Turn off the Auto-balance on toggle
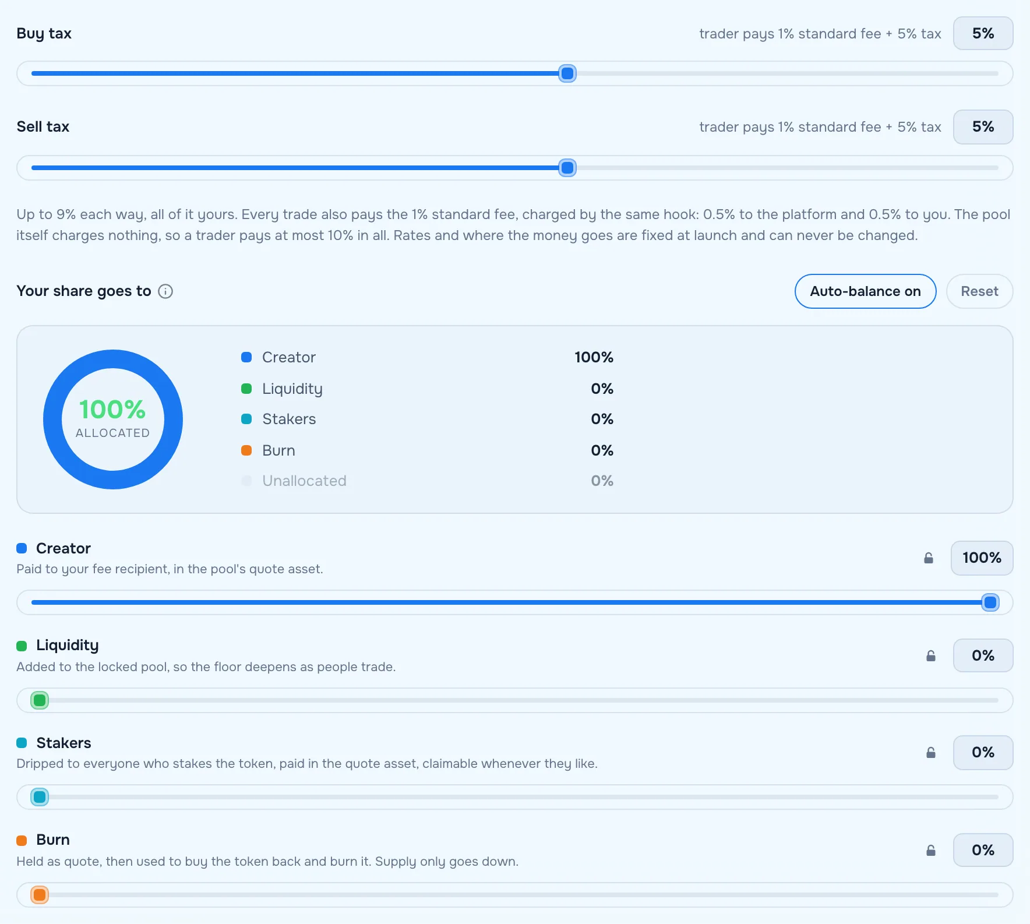1030x924 pixels. (x=865, y=291)
